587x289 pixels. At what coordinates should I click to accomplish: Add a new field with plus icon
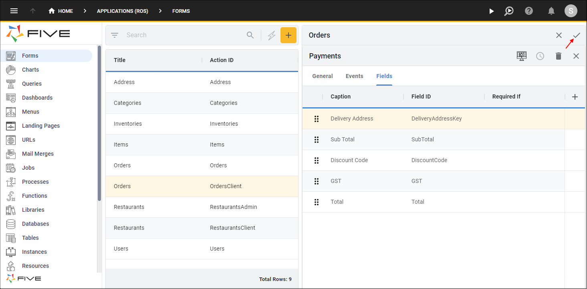(575, 96)
